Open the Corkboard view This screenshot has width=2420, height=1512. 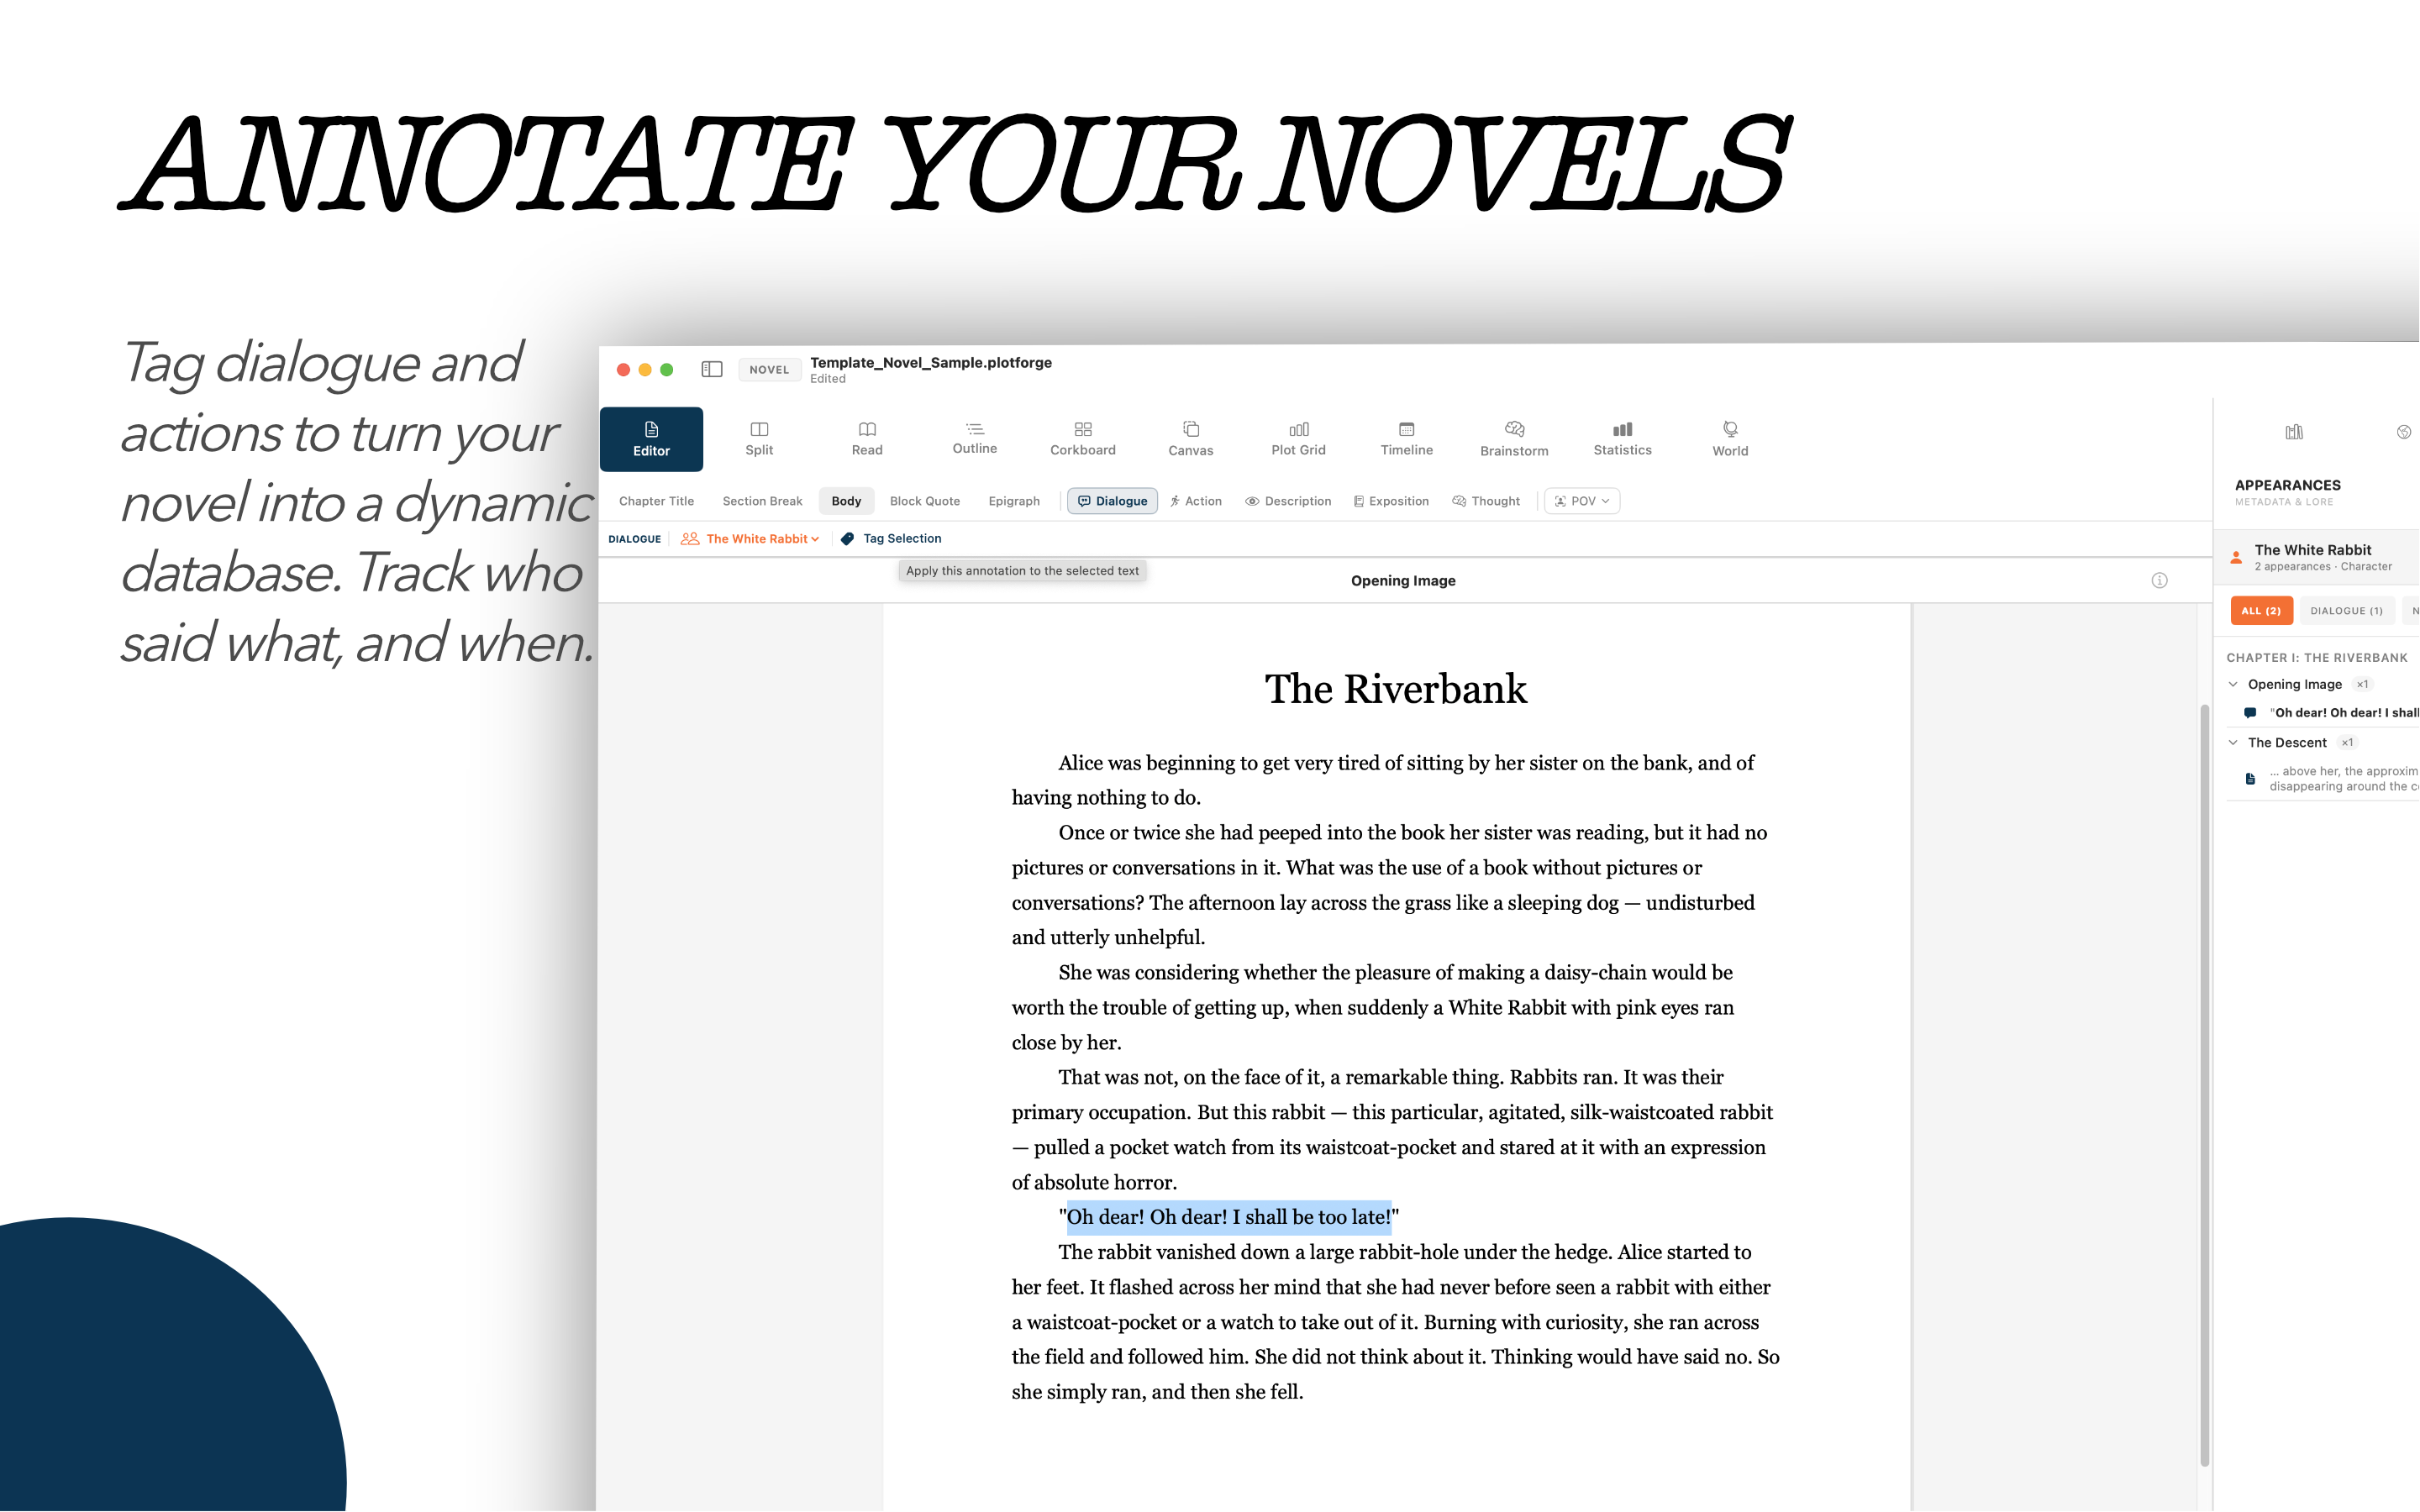pyautogui.click(x=1083, y=439)
